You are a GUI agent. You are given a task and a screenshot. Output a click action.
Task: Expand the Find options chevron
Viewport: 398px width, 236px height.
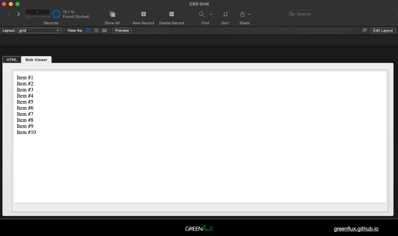(x=211, y=14)
